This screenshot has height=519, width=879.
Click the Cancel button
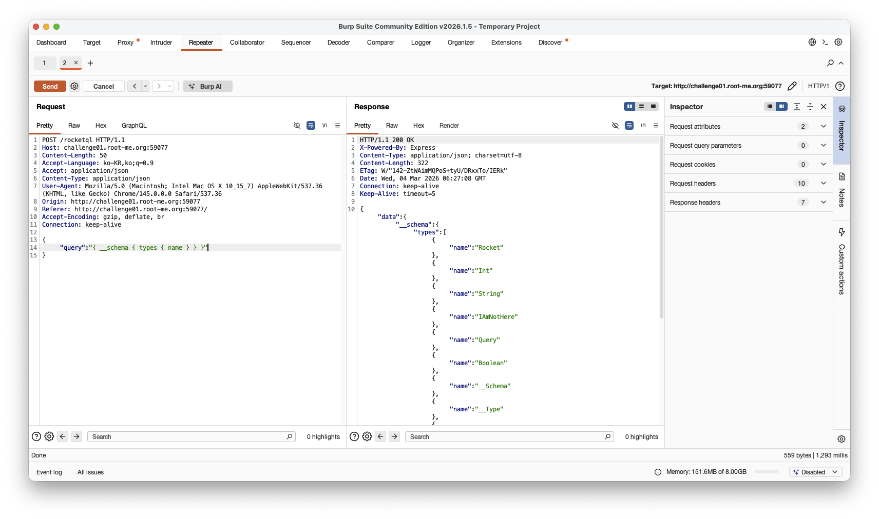coord(104,86)
